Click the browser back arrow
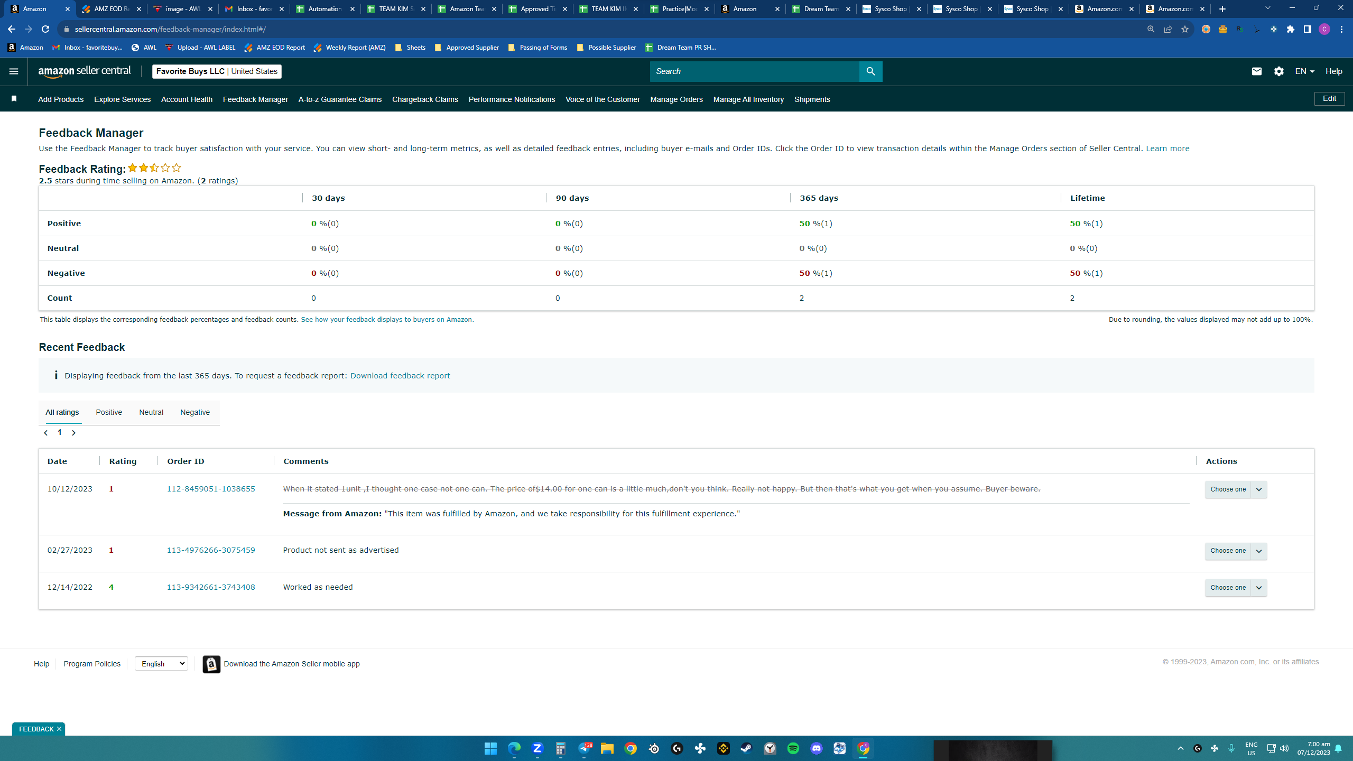 point(12,29)
